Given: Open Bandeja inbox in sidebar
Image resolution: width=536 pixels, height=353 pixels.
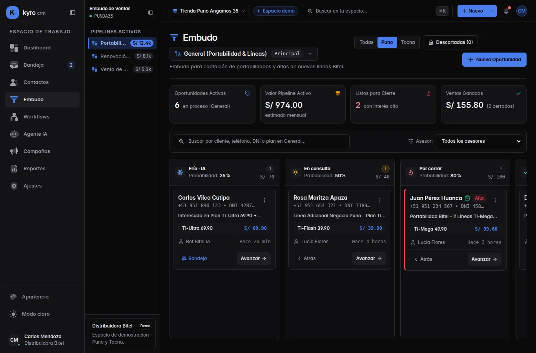Looking at the screenshot, I should pos(42,65).
